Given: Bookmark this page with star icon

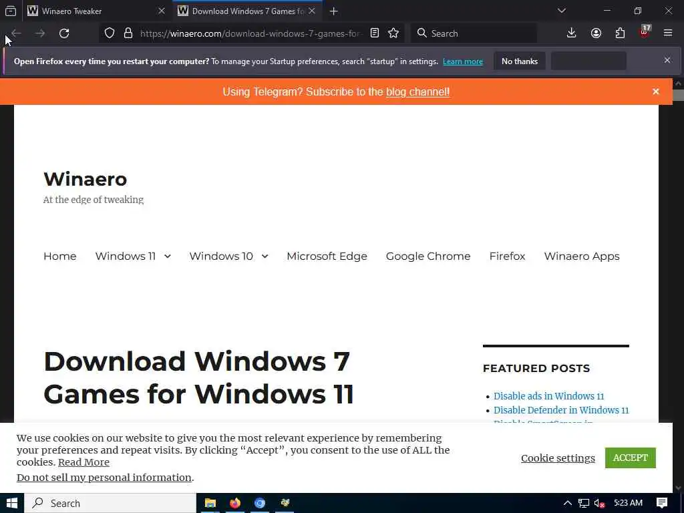Looking at the screenshot, I should [x=393, y=33].
